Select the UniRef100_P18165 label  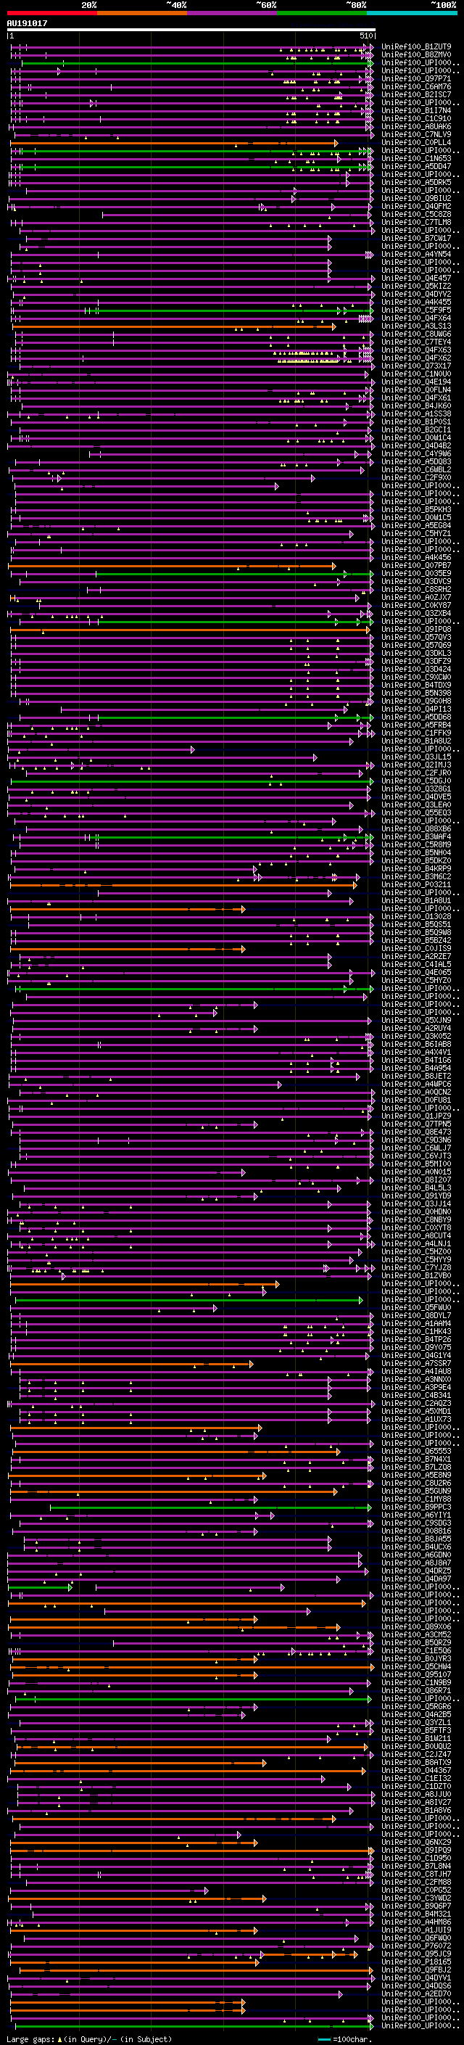416,1962
